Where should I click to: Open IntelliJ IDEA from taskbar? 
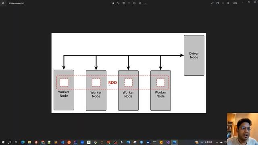click(75, 142)
